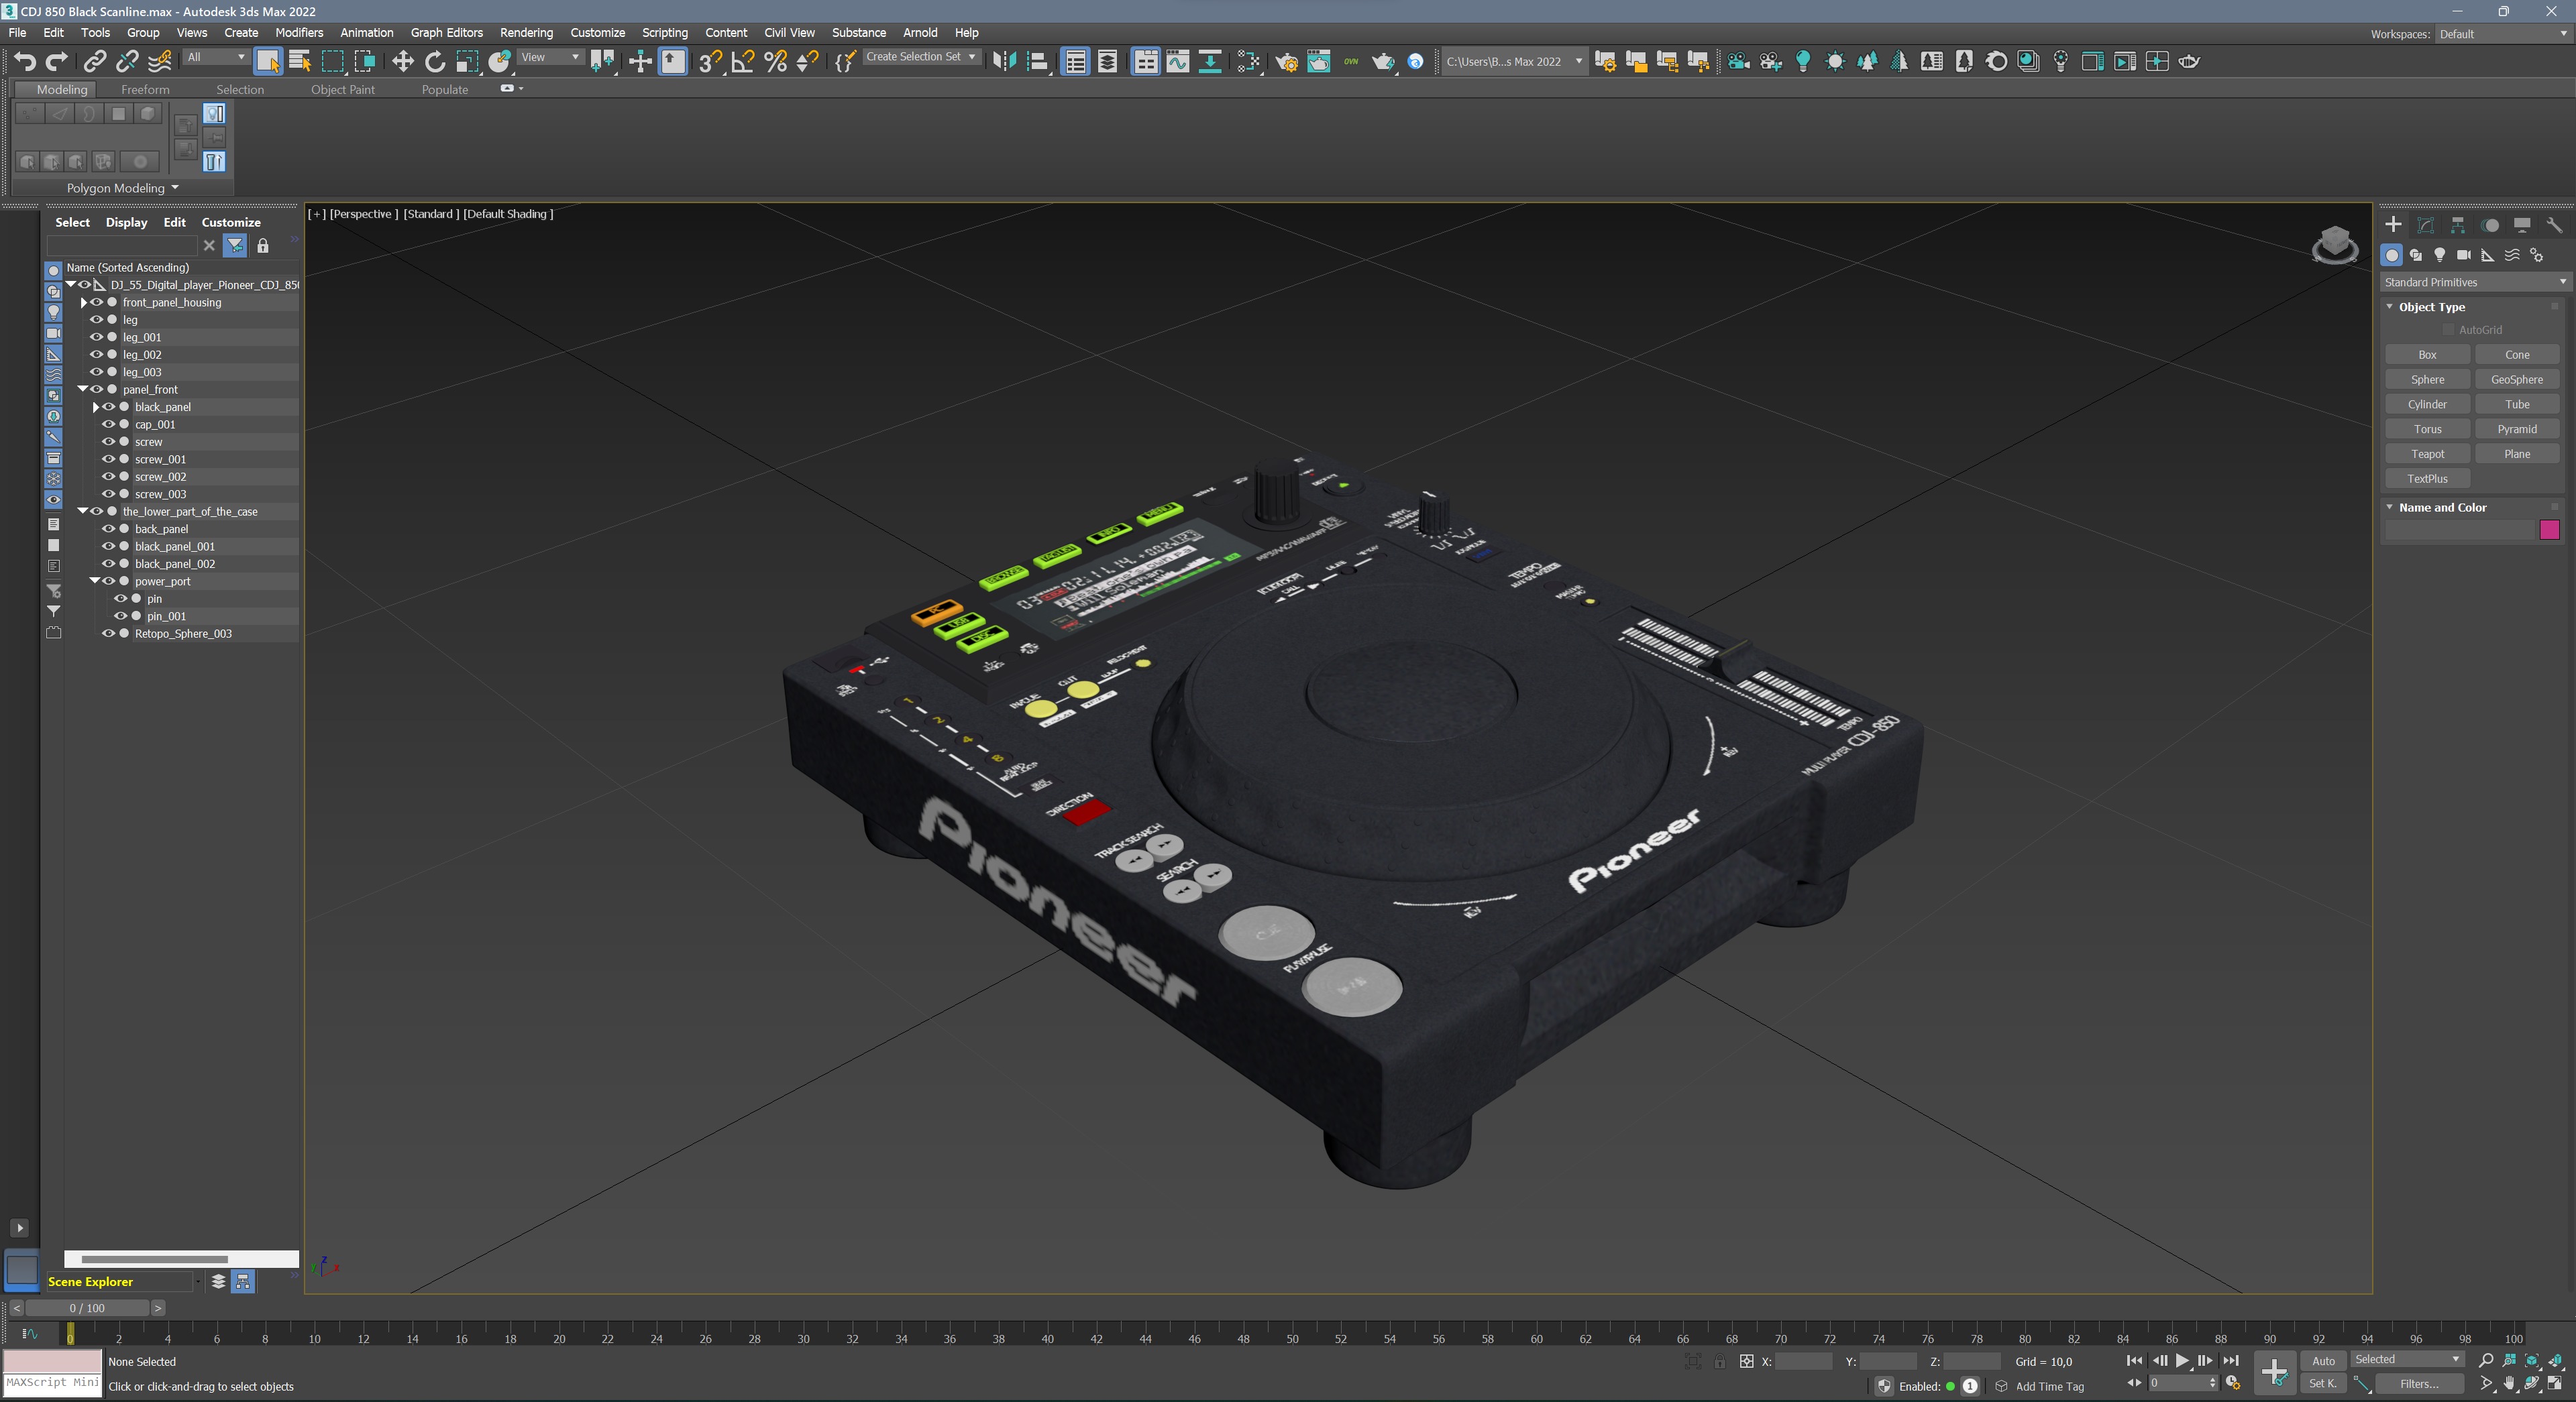This screenshot has width=2576, height=1402.
Task: Click the Scene Explorer lock selection icon
Action: 263,245
